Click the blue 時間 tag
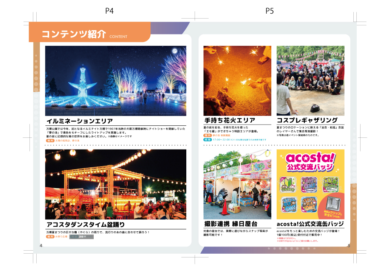The width and height of the screenshot is (390, 276). [x=207, y=140]
